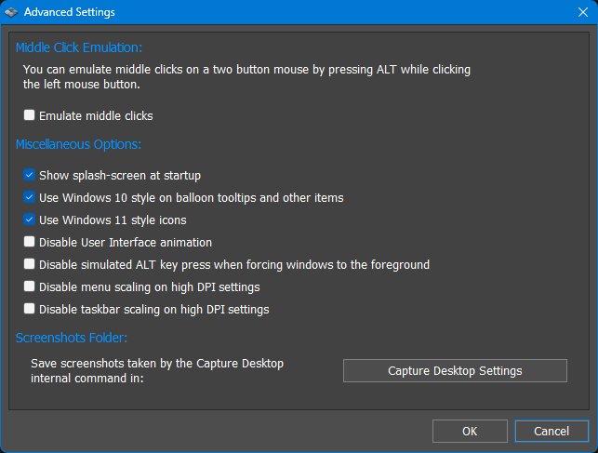Click the Miscellaneous Options heading
The height and width of the screenshot is (453, 598).
[x=78, y=144]
